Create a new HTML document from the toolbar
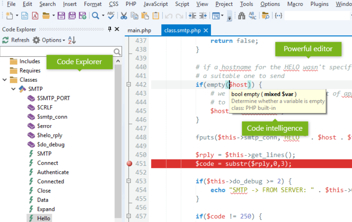 point(24,16)
